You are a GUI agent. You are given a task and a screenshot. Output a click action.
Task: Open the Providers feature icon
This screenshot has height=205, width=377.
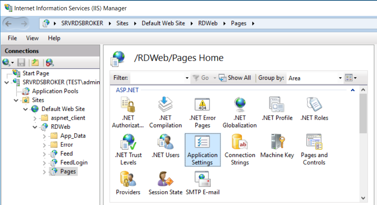(128, 184)
